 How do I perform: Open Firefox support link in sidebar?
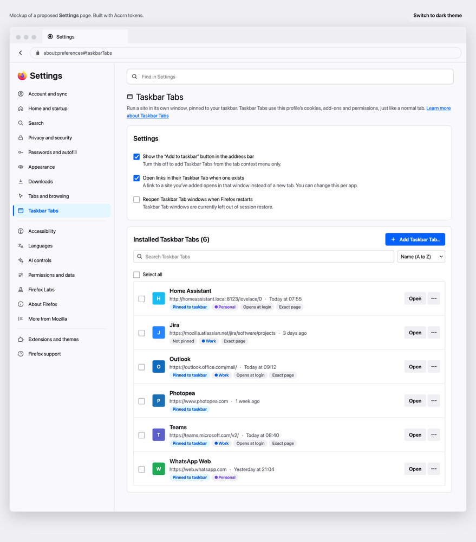tap(62, 354)
